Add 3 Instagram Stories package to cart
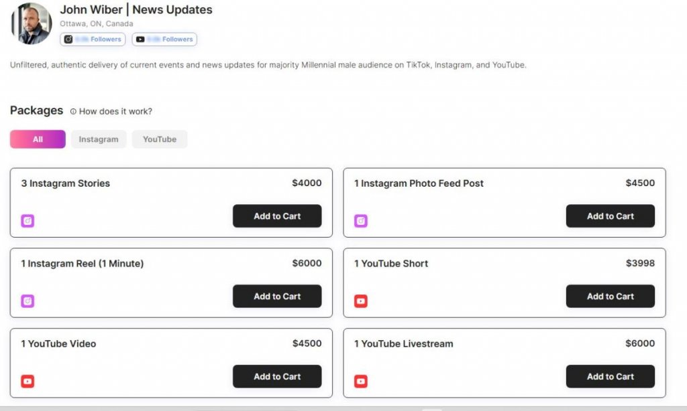Screen dimensions: 687x411 [x=277, y=216]
